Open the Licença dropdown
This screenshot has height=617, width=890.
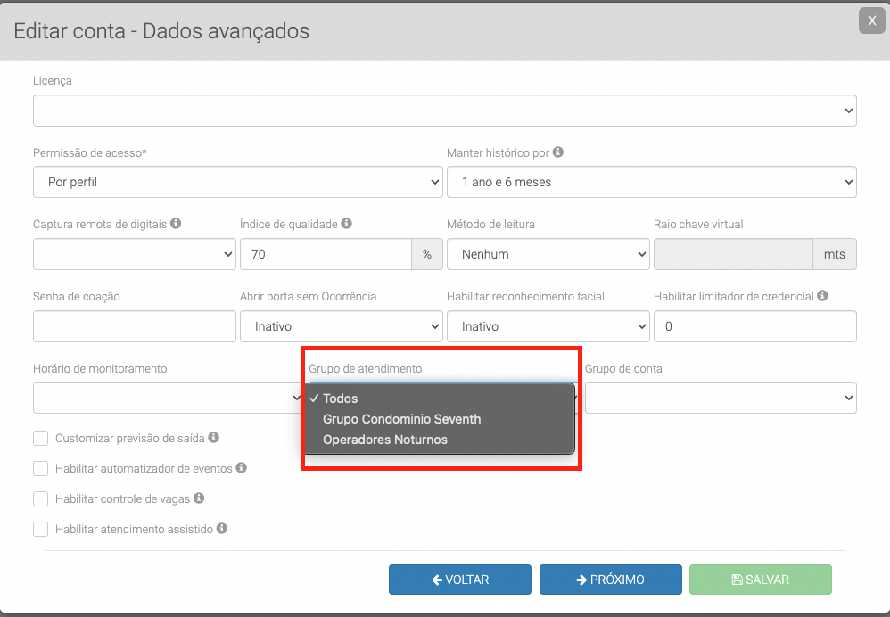(x=444, y=111)
